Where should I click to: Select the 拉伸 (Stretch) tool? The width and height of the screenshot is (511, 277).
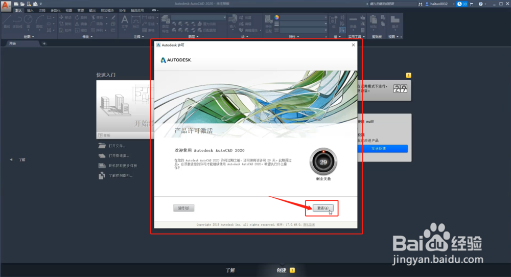65,30
